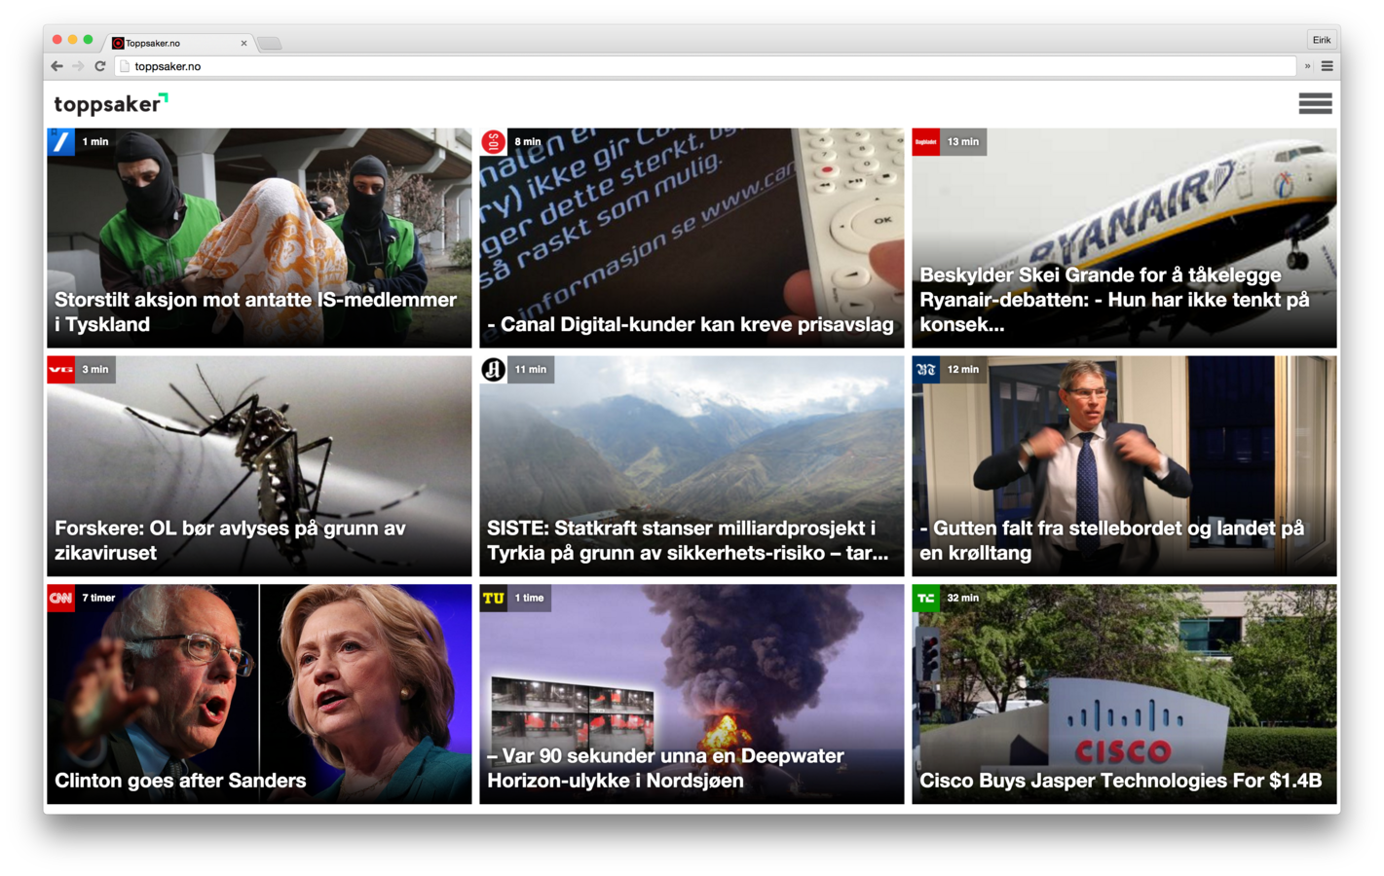Click VG source icon on zikavirus story
Image resolution: width=1384 pixels, height=876 pixels.
click(x=60, y=370)
